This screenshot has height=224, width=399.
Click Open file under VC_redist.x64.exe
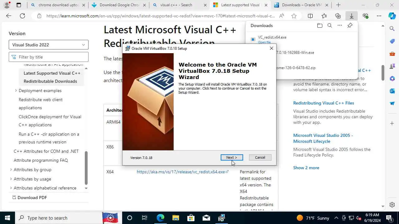(264, 42)
